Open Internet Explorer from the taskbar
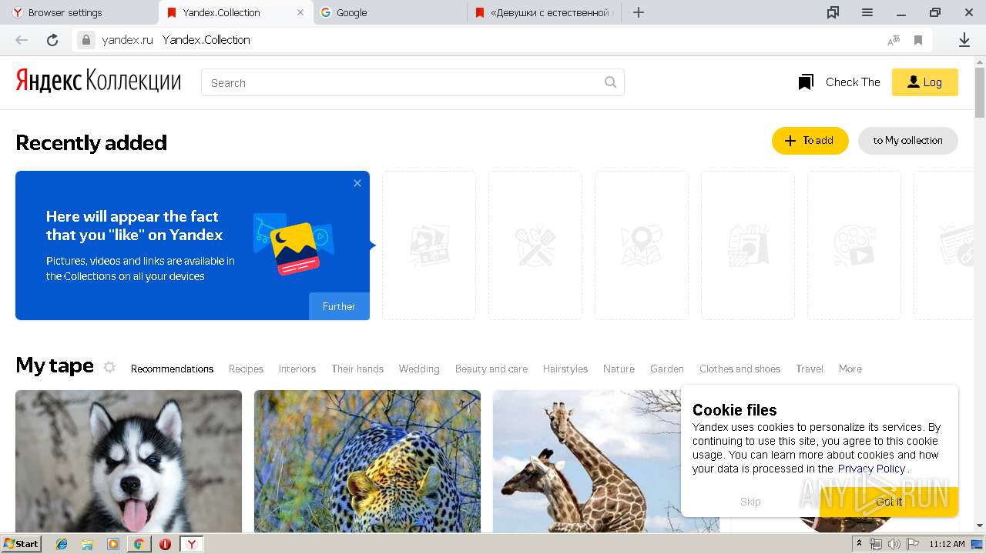The image size is (986, 554). pyautogui.click(x=62, y=544)
